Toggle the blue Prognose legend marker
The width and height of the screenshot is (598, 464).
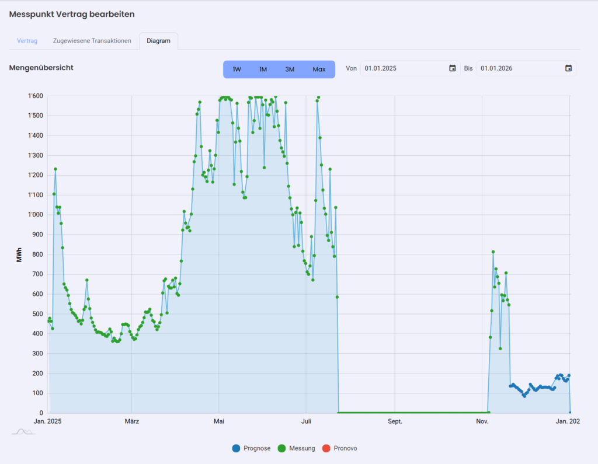coord(236,448)
